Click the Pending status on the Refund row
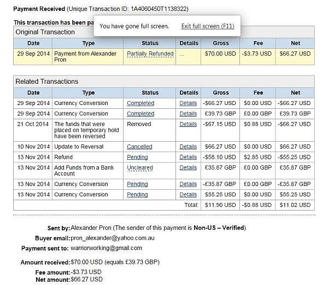This screenshot has height=285, width=328. point(137,157)
